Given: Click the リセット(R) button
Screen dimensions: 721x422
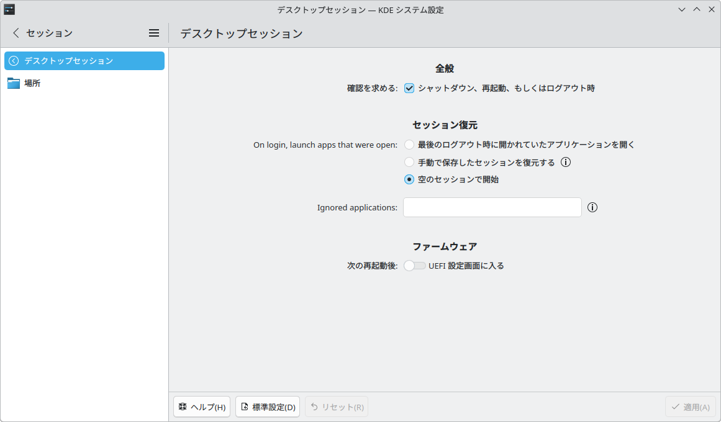Looking at the screenshot, I should (x=337, y=407).
